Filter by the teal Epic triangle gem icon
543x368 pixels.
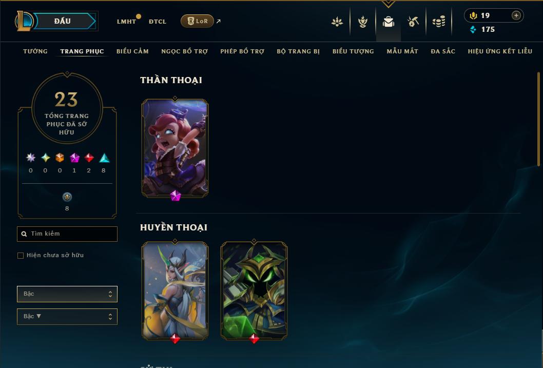coord(104,158)
